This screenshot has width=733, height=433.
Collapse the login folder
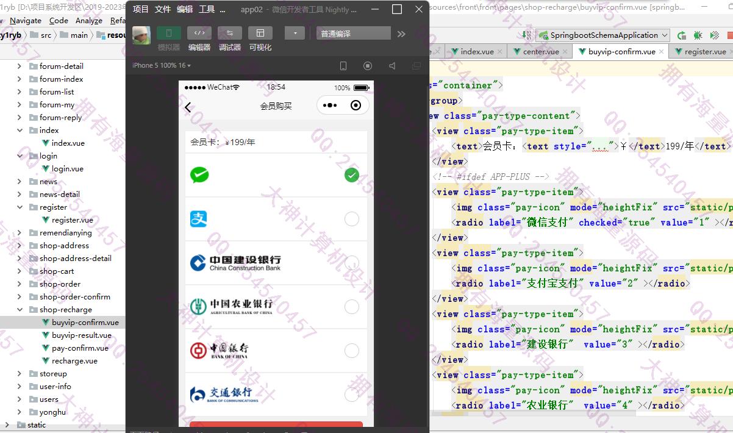20,156
